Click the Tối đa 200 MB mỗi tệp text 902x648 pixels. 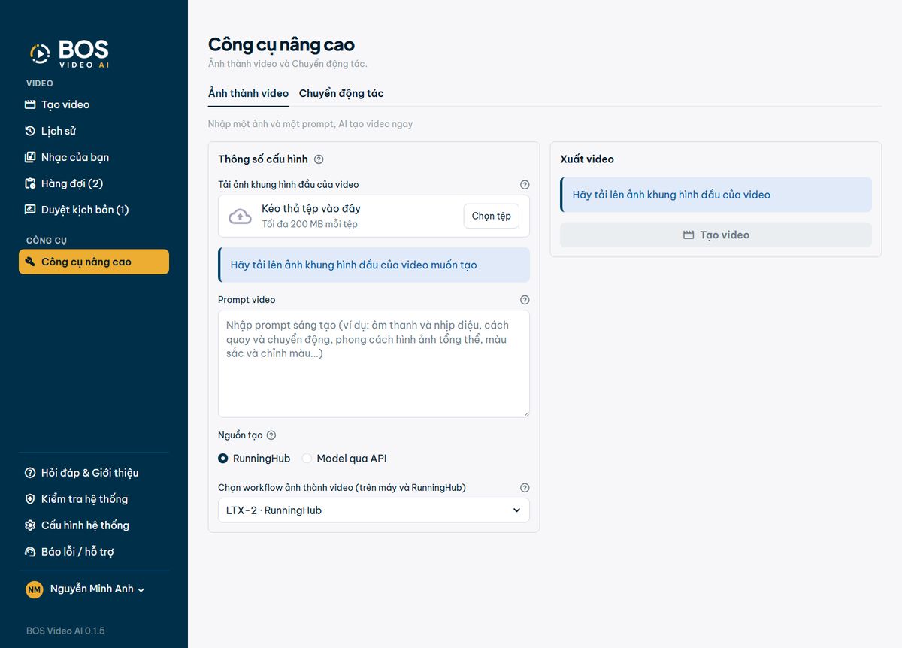[x=310, y=224]
